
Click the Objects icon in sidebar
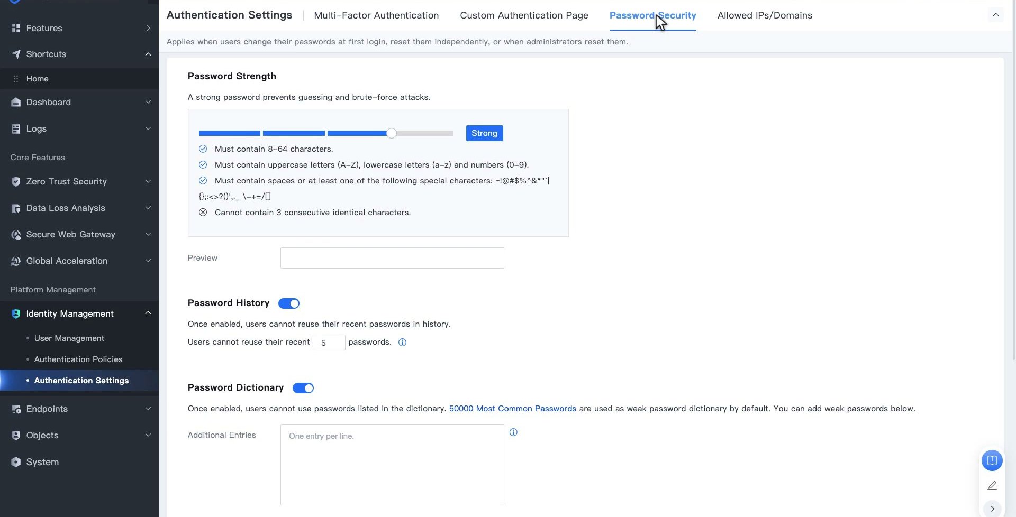(x=16, y=435)
